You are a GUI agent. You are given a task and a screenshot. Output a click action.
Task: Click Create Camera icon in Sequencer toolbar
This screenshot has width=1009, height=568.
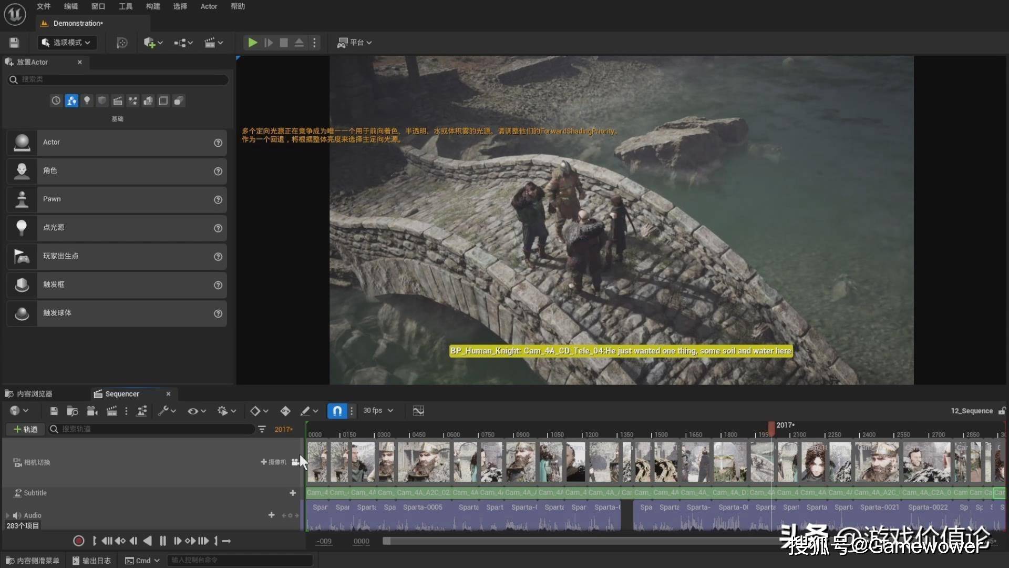(x=92, y=411)
